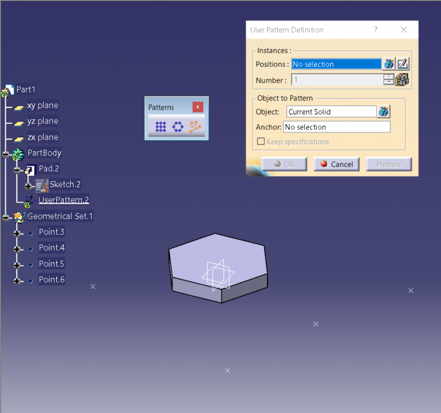Click the Number field spinner arrows
This screenshot has width=441, height=413.
pyautogui.click(x=389, y=80)
